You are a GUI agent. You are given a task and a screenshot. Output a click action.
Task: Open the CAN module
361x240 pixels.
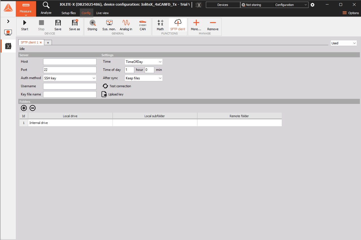click(143, 23)
